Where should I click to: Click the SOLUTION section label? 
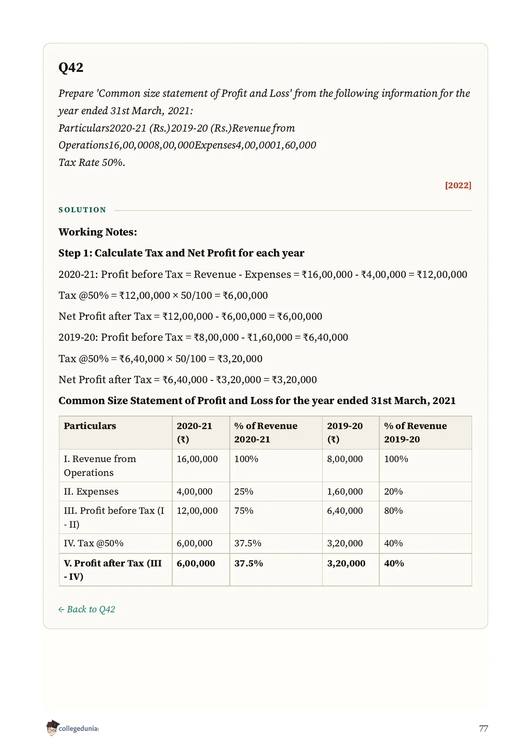click(83, 210)
